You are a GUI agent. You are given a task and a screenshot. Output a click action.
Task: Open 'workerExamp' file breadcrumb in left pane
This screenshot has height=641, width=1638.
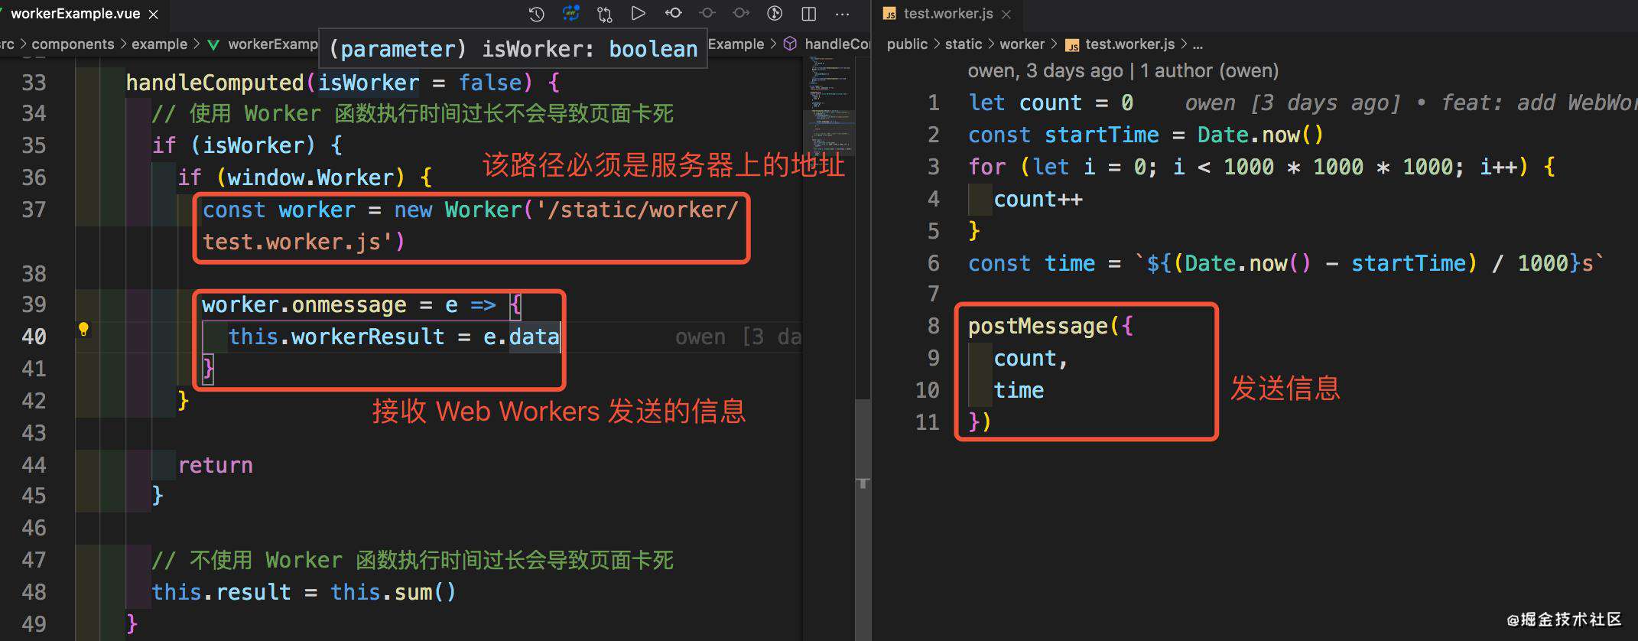pos(273,44)
